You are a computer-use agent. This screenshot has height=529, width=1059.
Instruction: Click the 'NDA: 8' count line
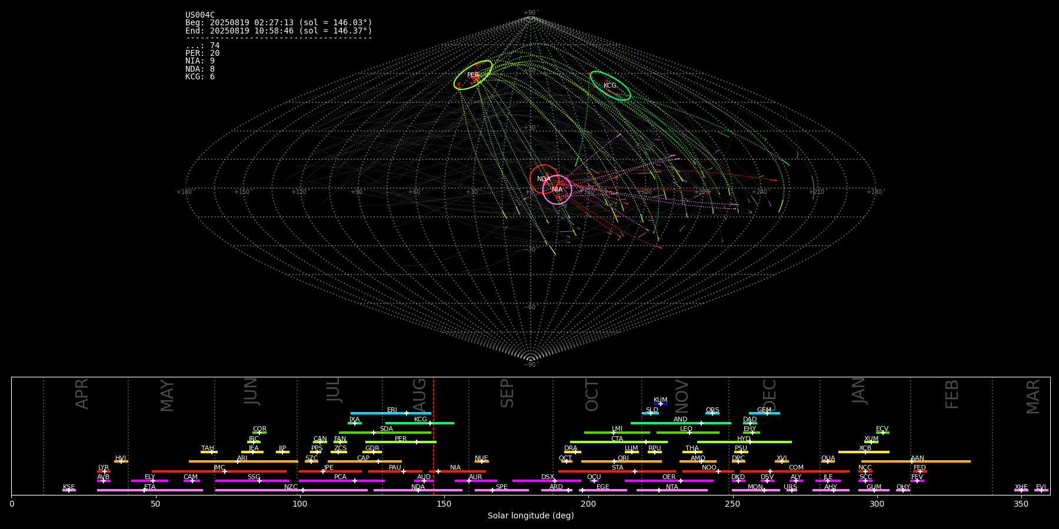tap(200, 69)
